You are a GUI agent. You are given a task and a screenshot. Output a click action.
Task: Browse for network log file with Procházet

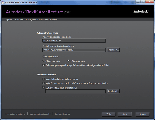click(113, 91)
